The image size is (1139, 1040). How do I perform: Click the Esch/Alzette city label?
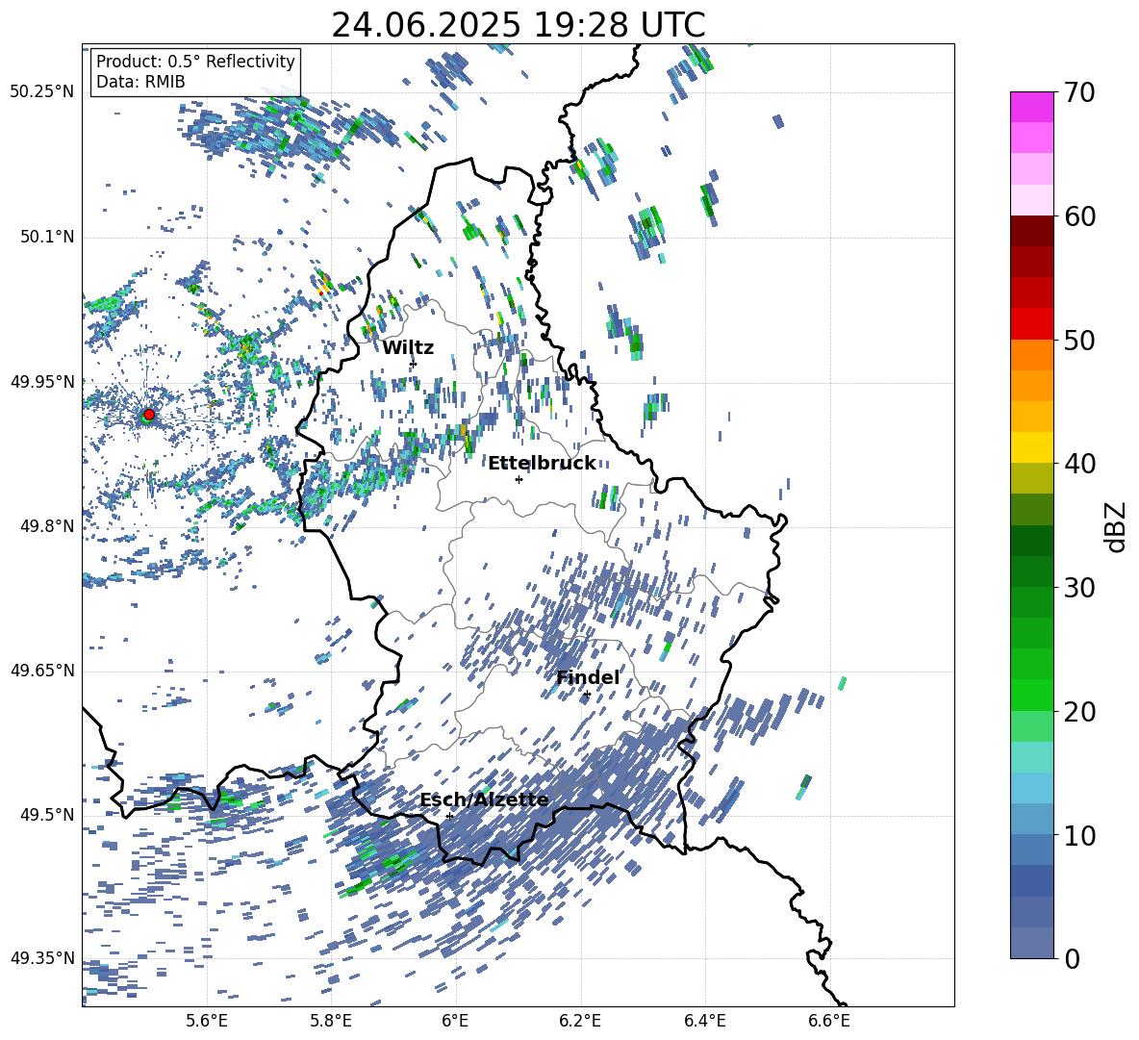(x=485, y=800)
